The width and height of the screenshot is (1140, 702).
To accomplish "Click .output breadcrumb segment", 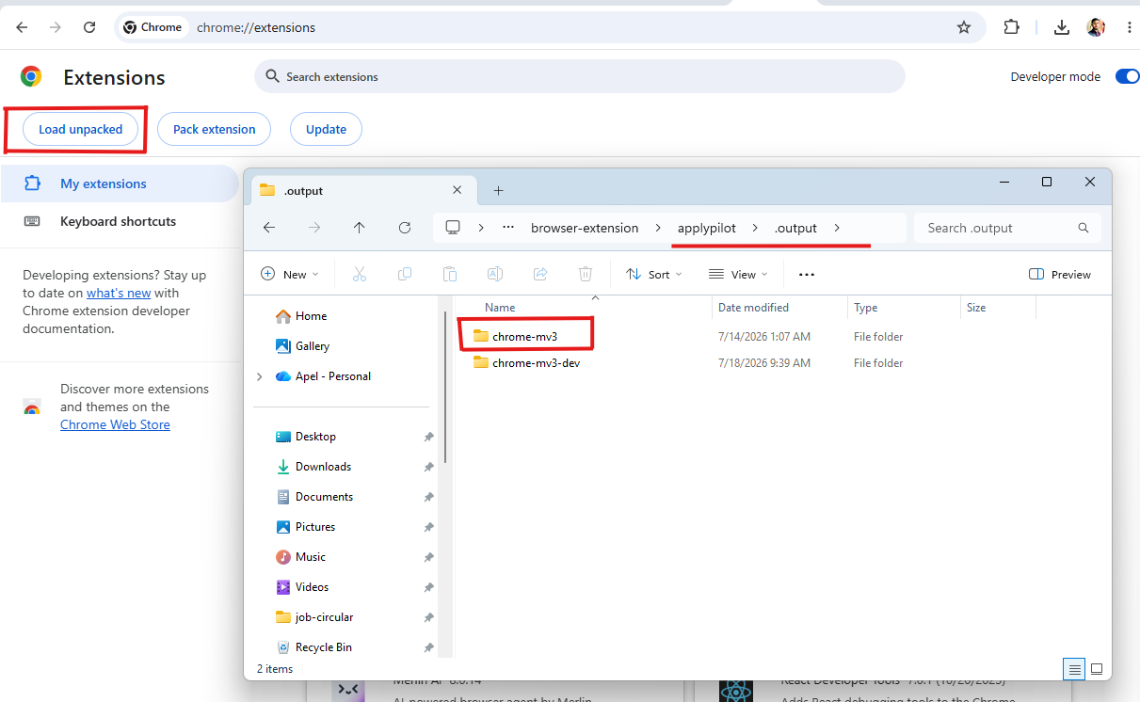I will tap(795, 228).
